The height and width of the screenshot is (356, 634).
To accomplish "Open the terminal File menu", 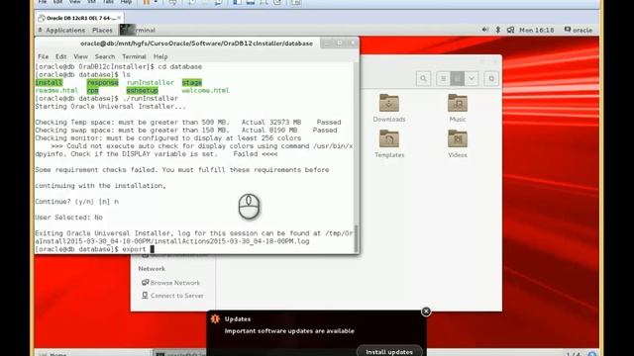I will coord(43,56).
